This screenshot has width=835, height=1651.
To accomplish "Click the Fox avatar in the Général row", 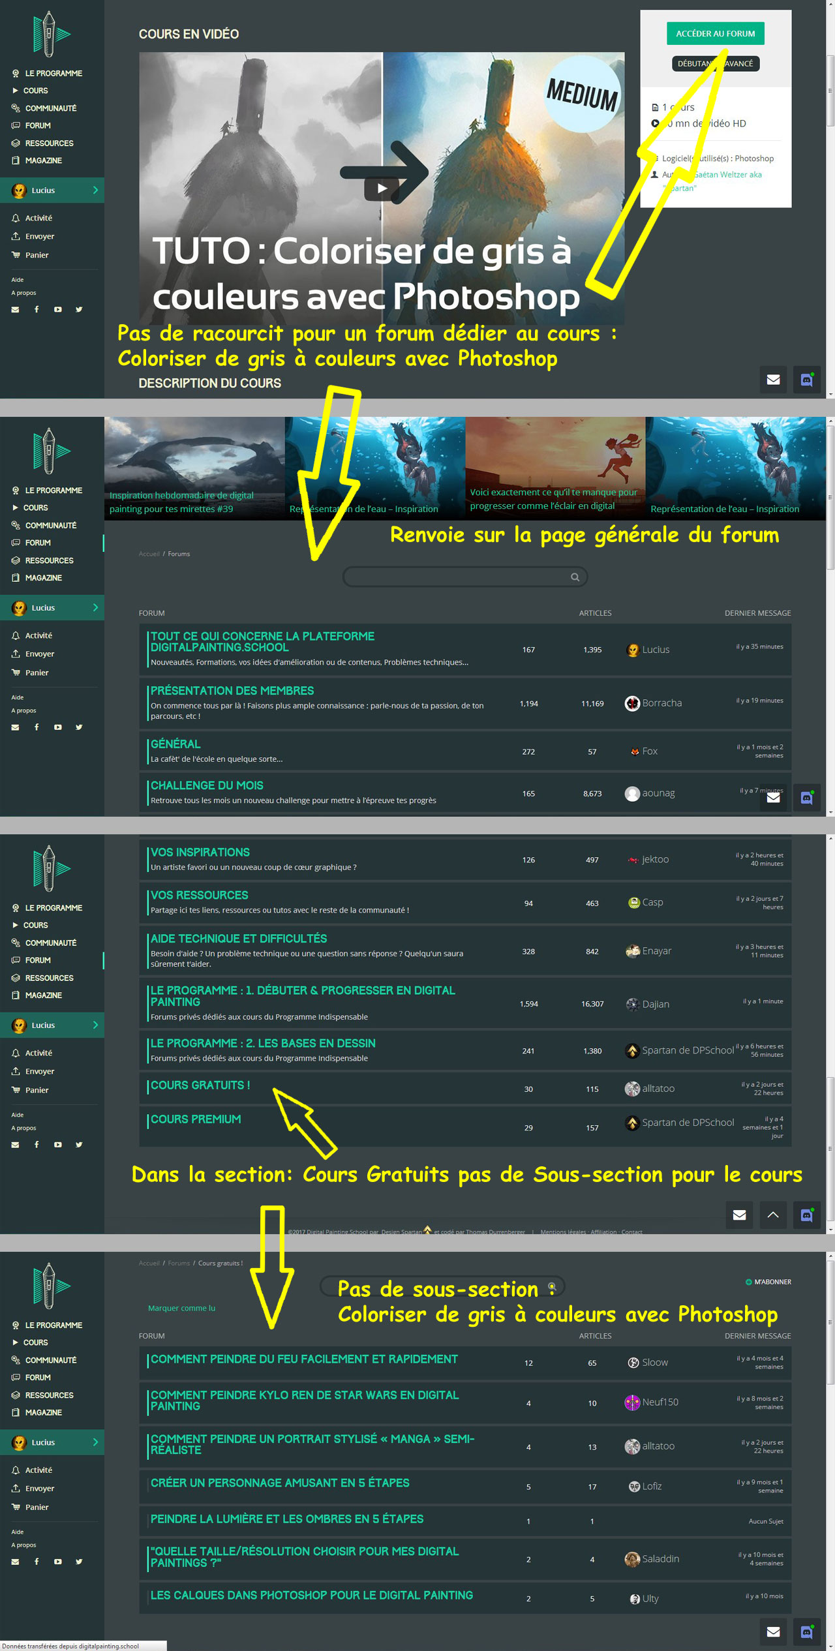I will tap(634, 751).
